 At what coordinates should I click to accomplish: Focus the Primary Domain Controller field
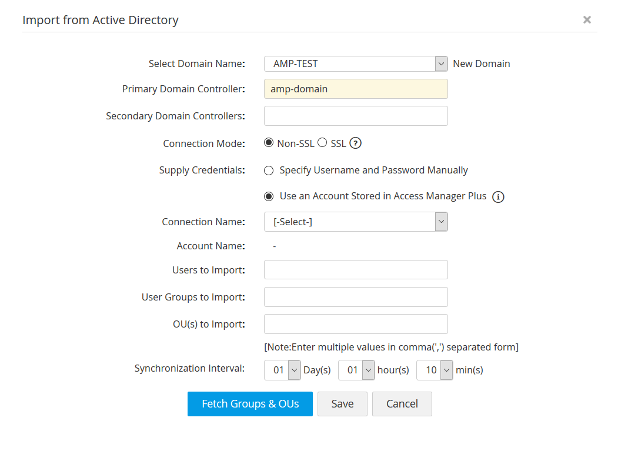[x=356, y=89]
